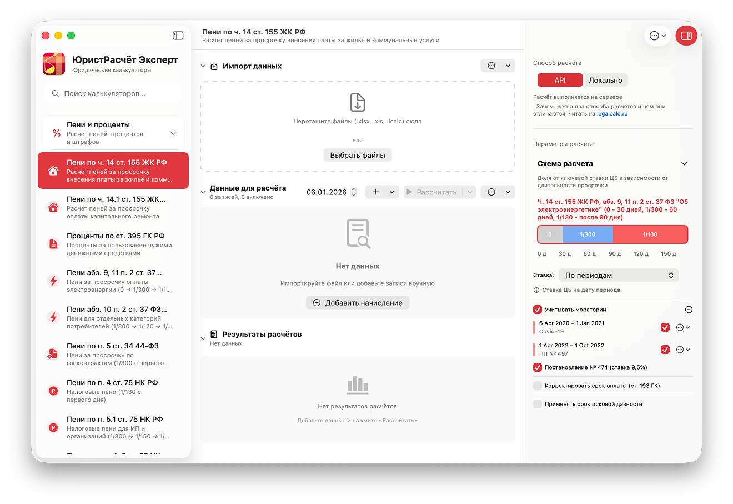733x504 pixels.
Task: Click the Выбрать файлы button
Action: point(358,155)
